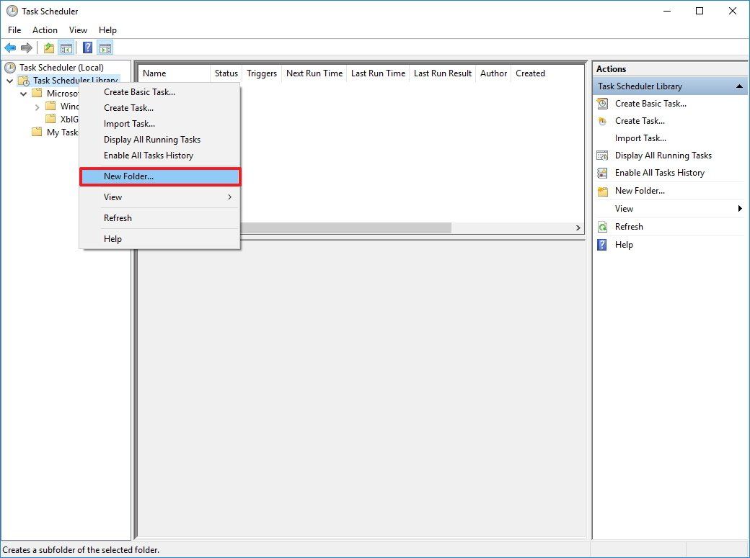This screenshot has width=750, height=558.
Task: Click the Task Scheduler (Local) clock icon in tree
Action: tap(9, 68)
